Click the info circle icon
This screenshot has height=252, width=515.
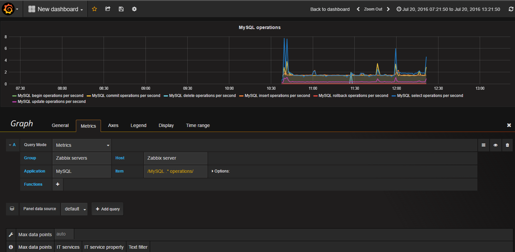(x=11, y=247)
